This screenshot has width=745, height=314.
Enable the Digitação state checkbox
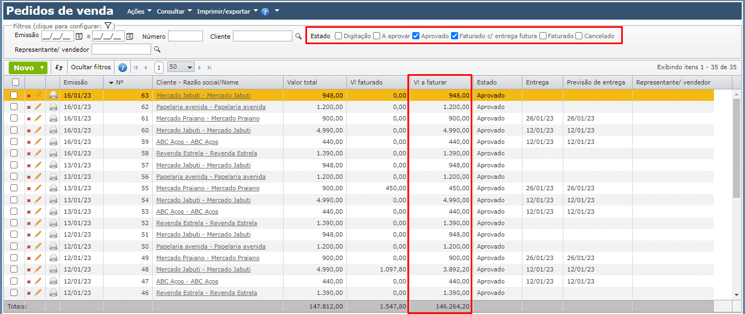(x=339, y=36)
